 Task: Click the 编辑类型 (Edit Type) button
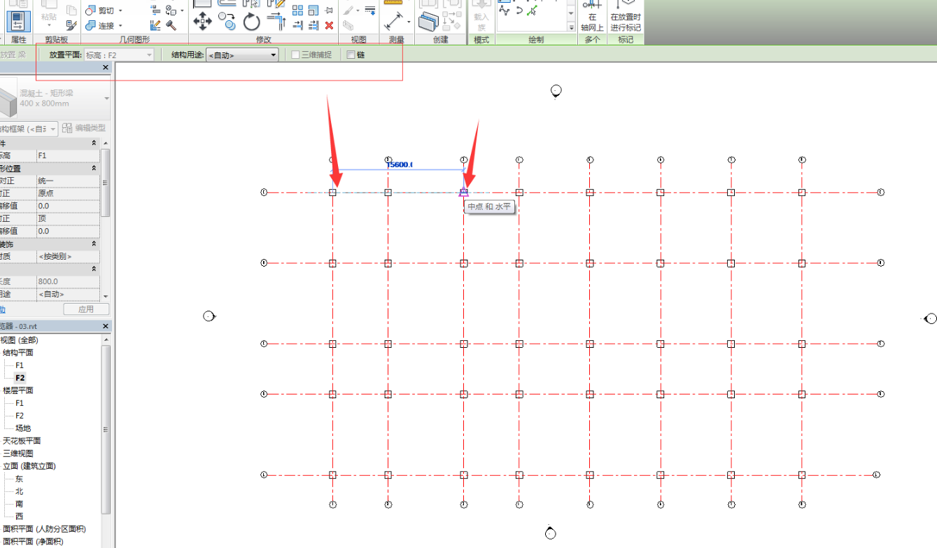click(x=85, y=128)
